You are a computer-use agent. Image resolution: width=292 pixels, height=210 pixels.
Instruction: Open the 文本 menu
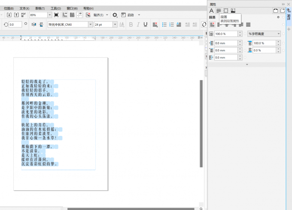tap(24, 8)
